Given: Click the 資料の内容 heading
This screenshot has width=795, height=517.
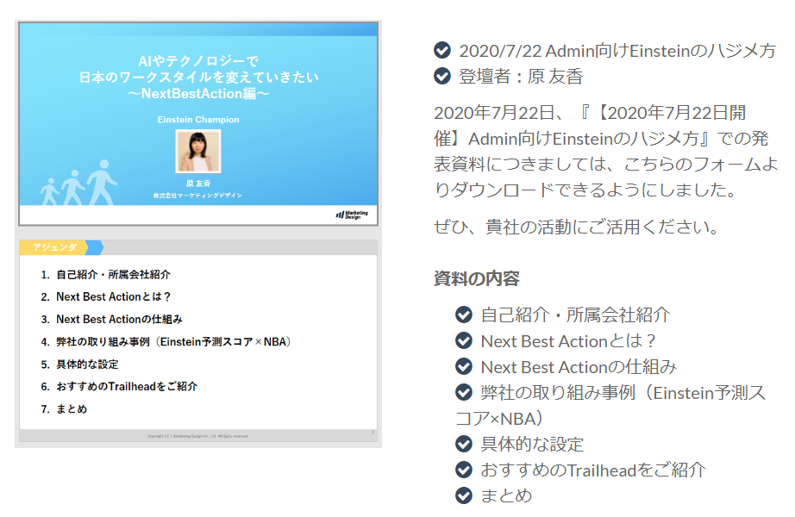Looking at the screenshot, I should (476, 278).
